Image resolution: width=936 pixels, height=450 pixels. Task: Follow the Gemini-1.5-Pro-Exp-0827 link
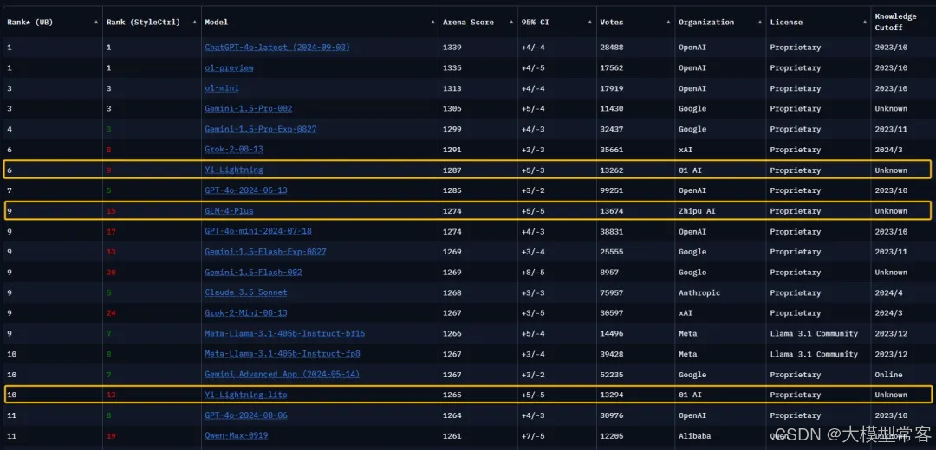[x=260, y=129]
